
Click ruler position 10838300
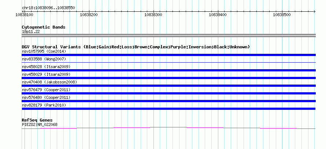[153, 15]
